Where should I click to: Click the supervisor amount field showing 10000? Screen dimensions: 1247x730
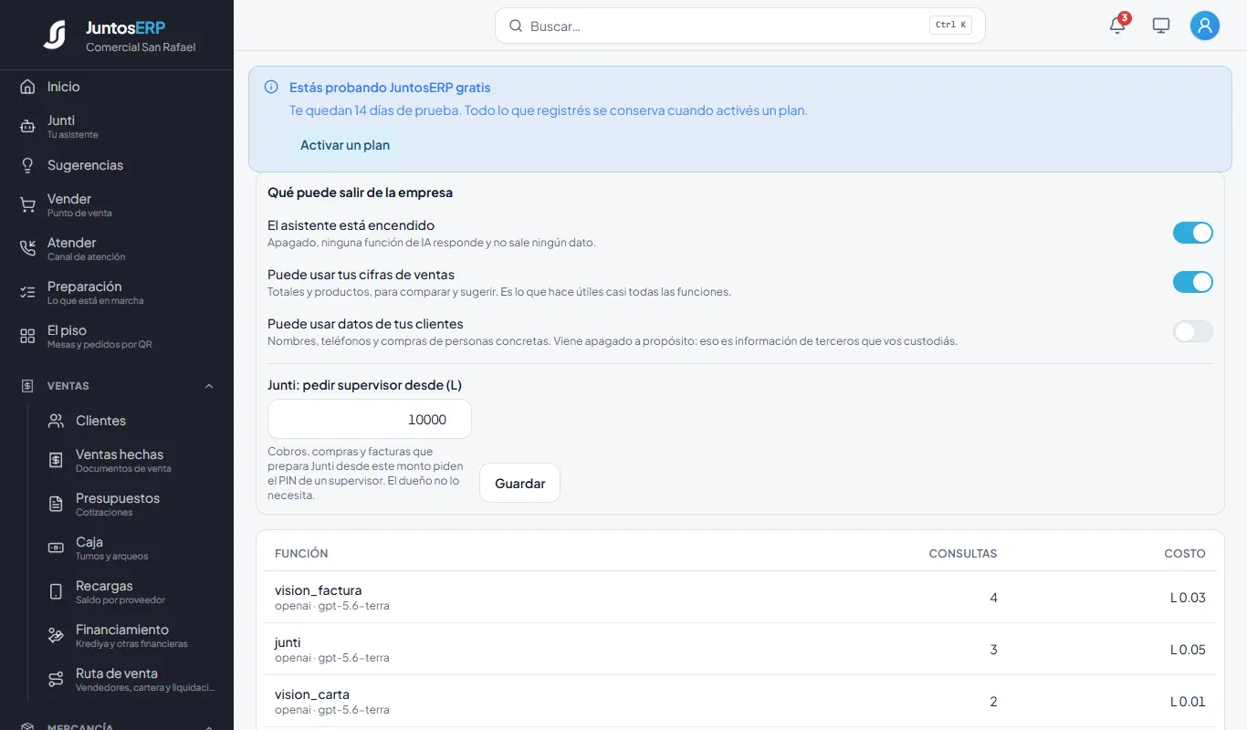pos(370,419)
